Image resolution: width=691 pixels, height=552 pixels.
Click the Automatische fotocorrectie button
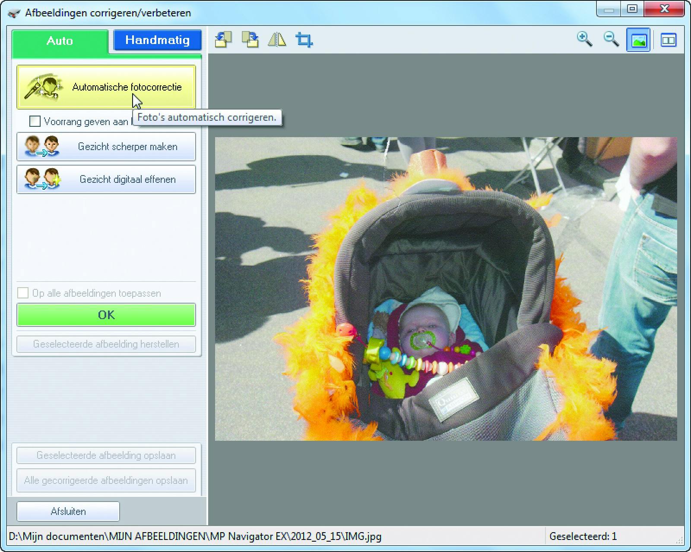106,87
